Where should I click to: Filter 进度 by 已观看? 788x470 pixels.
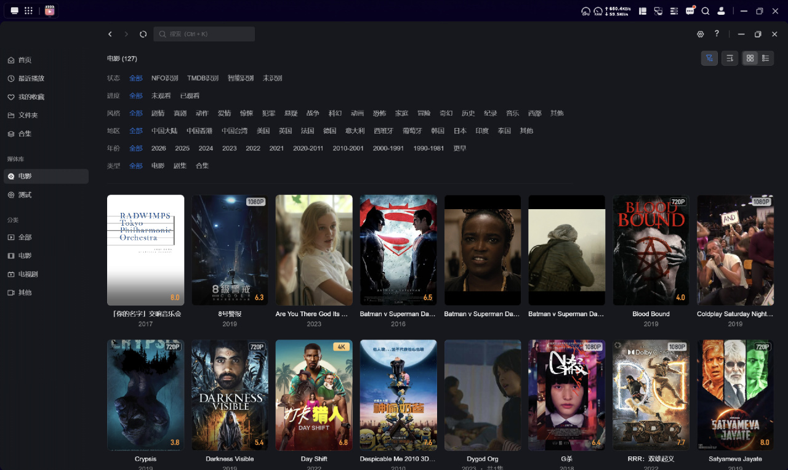click(x=190, y=96)
